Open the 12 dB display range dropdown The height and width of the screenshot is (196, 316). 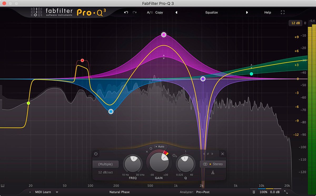[x=295, y=23]
